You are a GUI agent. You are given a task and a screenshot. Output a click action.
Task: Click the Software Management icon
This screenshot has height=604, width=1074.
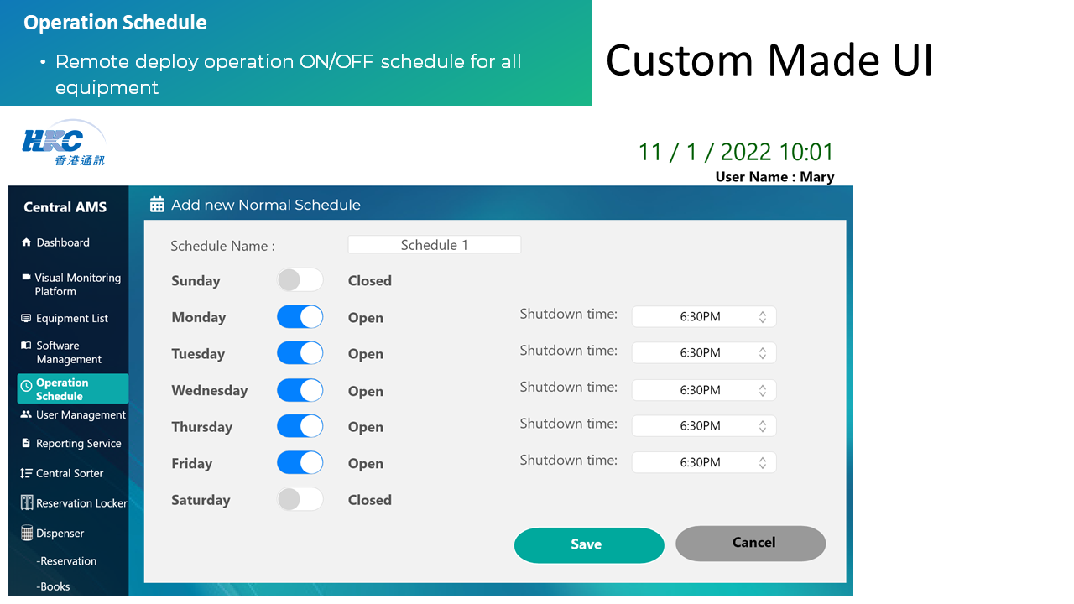pos(26,346)
